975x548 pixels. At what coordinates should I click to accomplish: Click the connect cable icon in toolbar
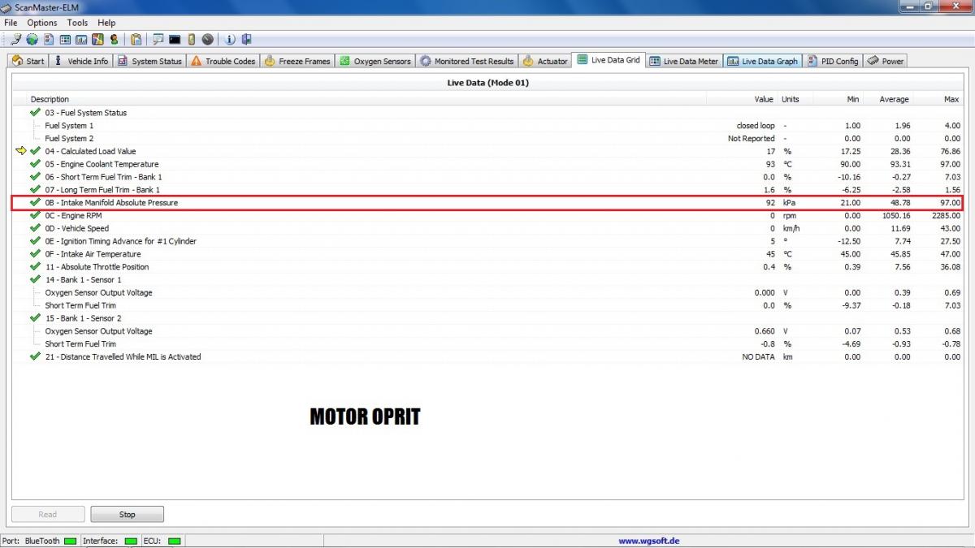click(x=16, y=39)
